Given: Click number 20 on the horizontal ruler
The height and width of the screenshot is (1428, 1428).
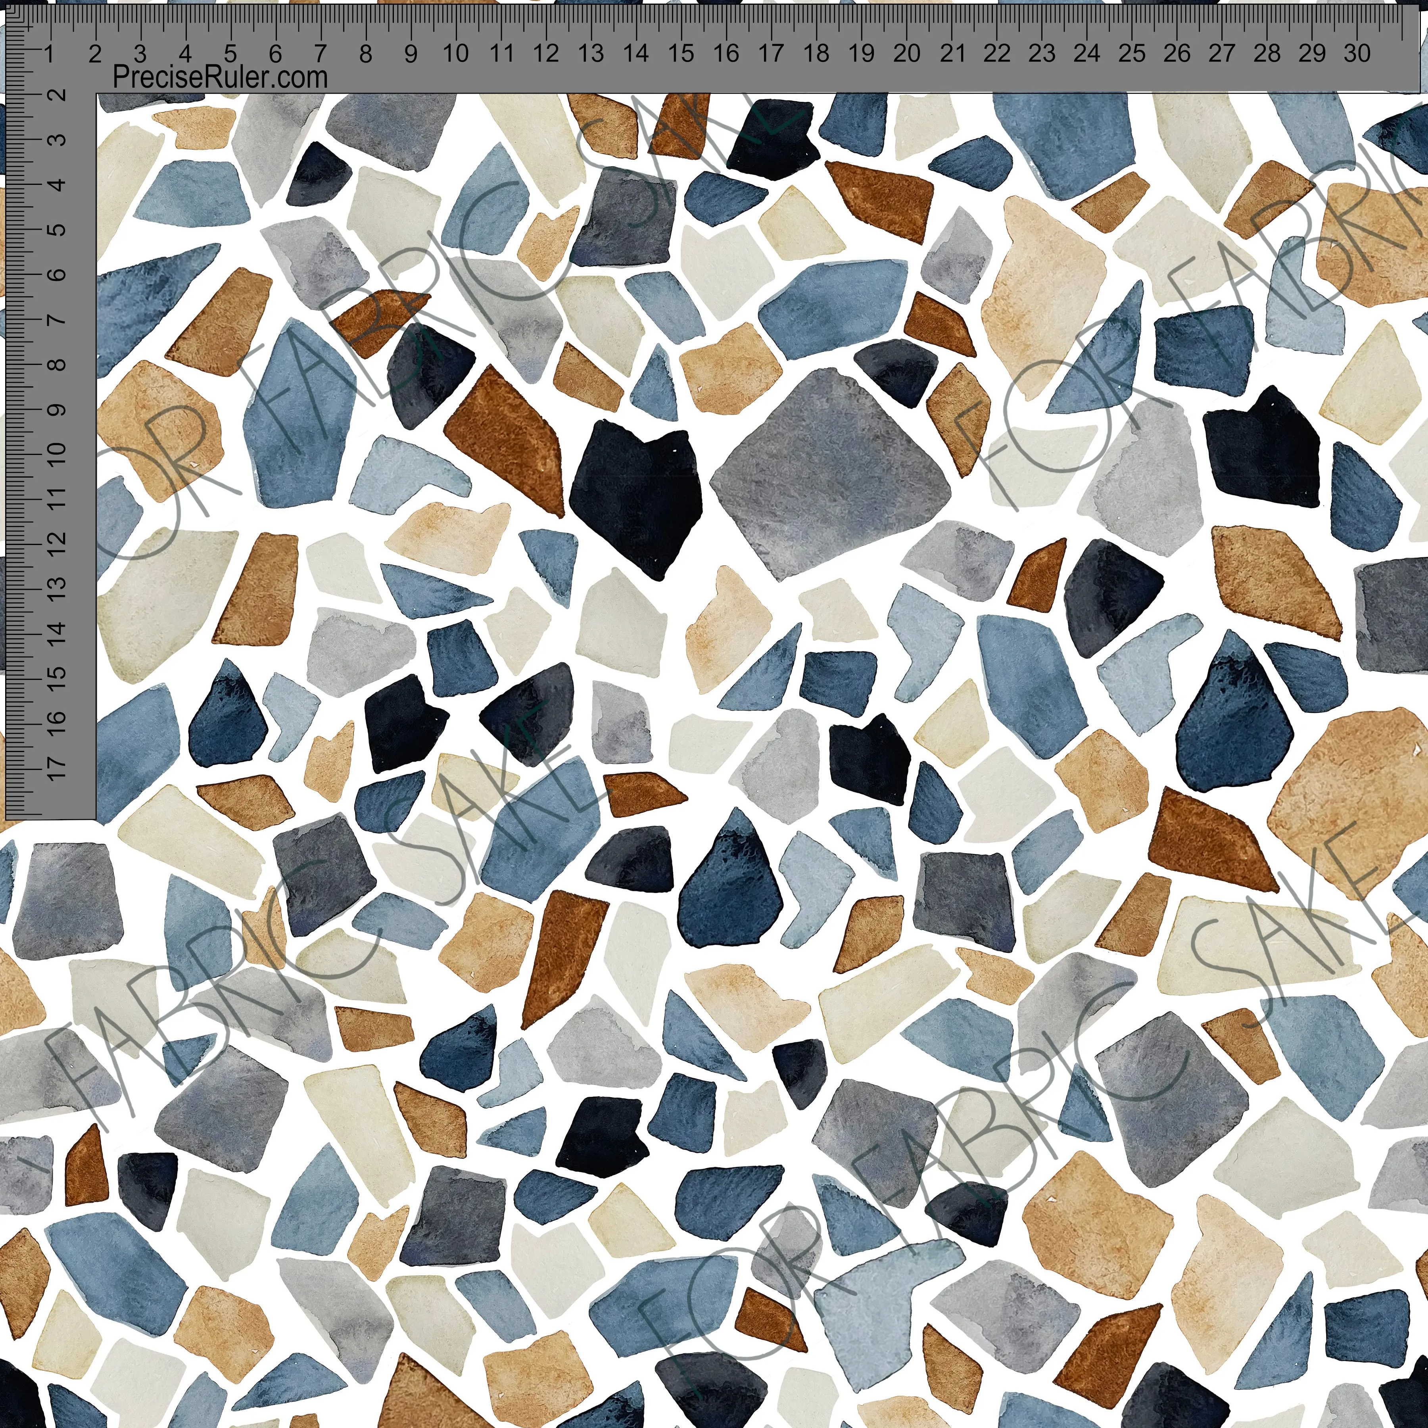Looking at the screenshot, I should coord(907,53).
